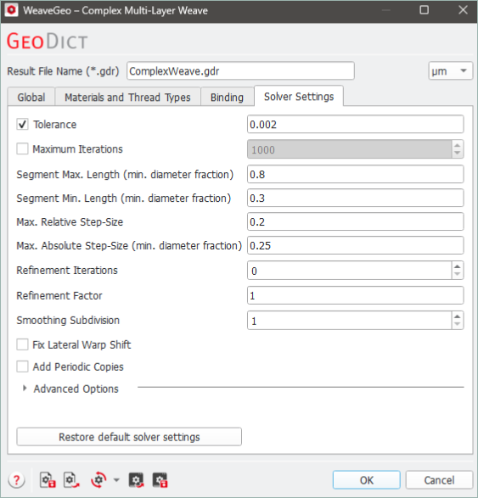Click the Segment Max. Length field

(356, 174)
